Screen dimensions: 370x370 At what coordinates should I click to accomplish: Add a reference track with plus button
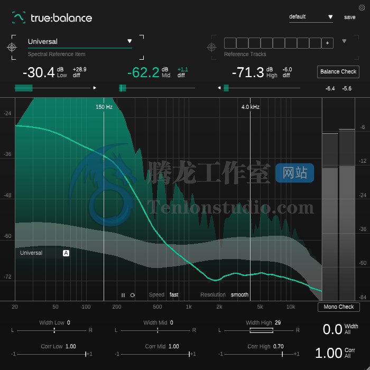(327, 43)
